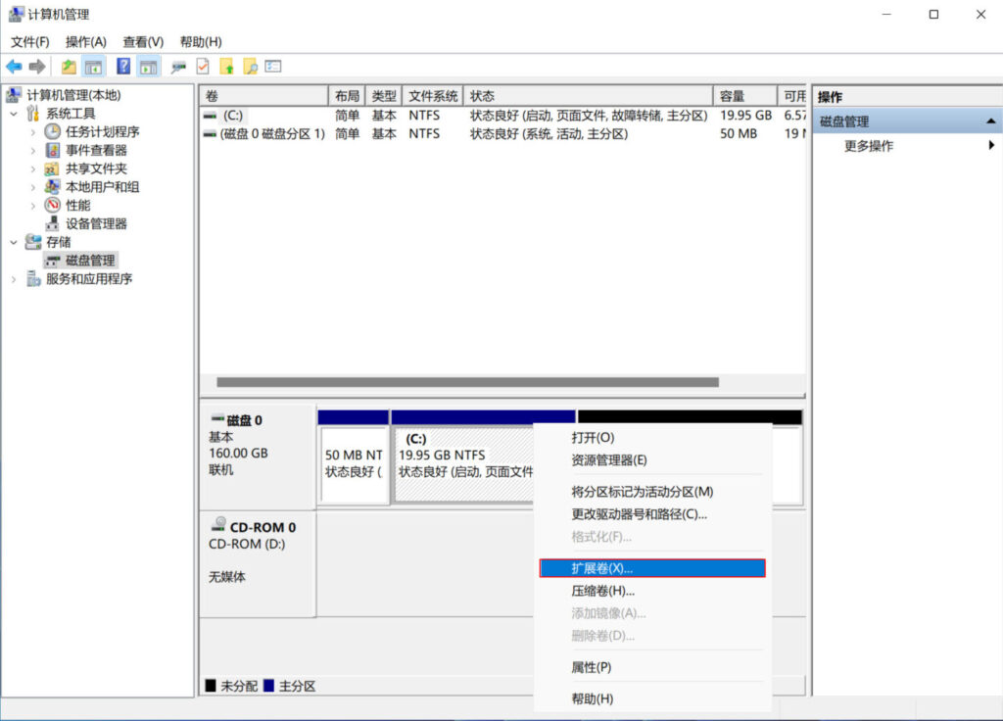Expand the 更多操作 submenu arrow
The height and width of the screenshot is (721, 1003).
991,145
